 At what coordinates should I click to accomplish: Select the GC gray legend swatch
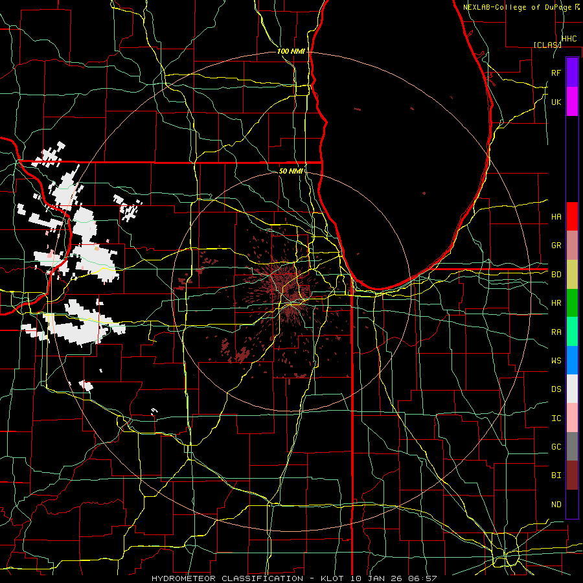click(572, 446)
